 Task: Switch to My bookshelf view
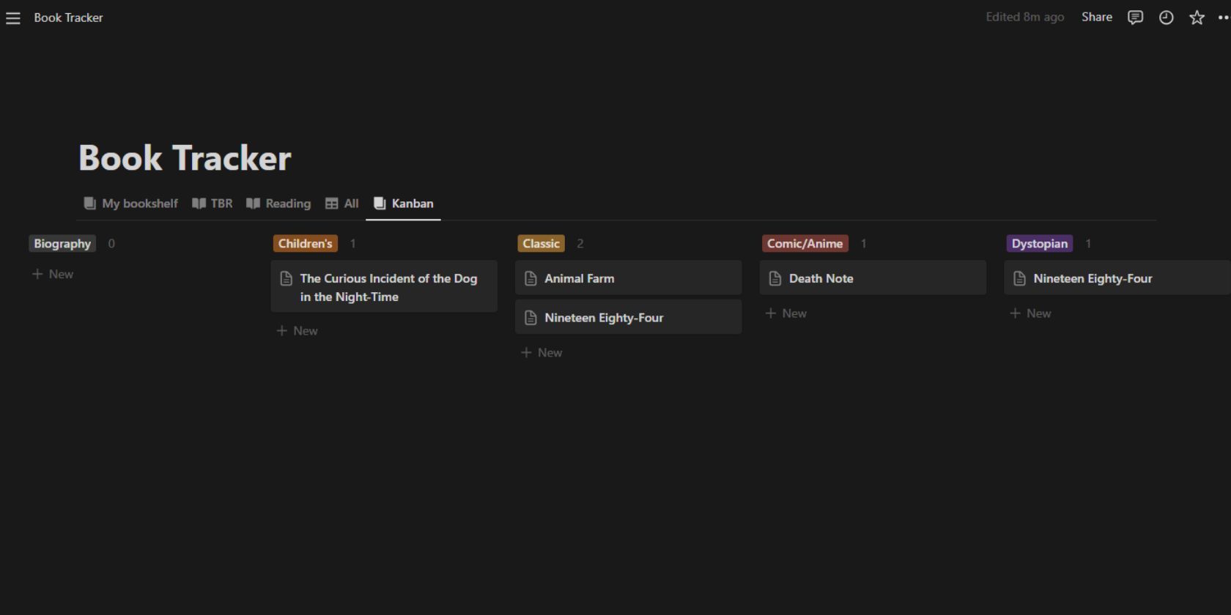click(131, 204)
